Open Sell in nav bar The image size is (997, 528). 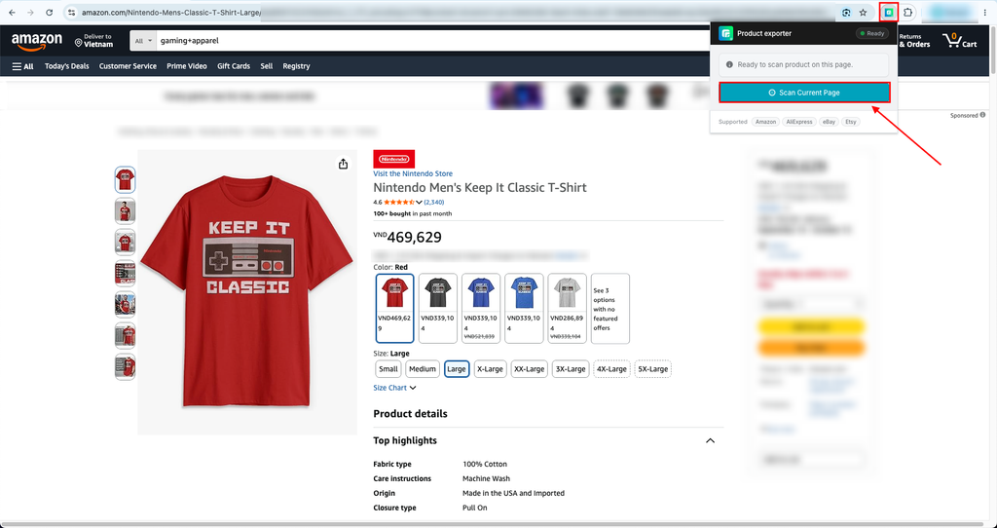(267, 66)
